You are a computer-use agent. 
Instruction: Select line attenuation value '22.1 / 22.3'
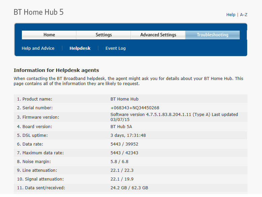point(122,170)
